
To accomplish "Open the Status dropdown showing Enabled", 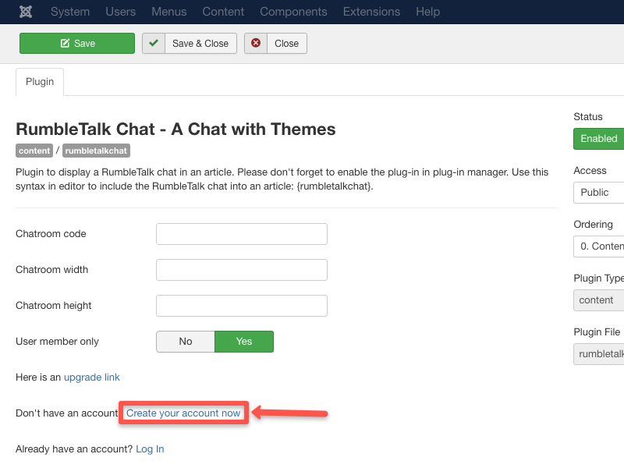I will [601, 138].
